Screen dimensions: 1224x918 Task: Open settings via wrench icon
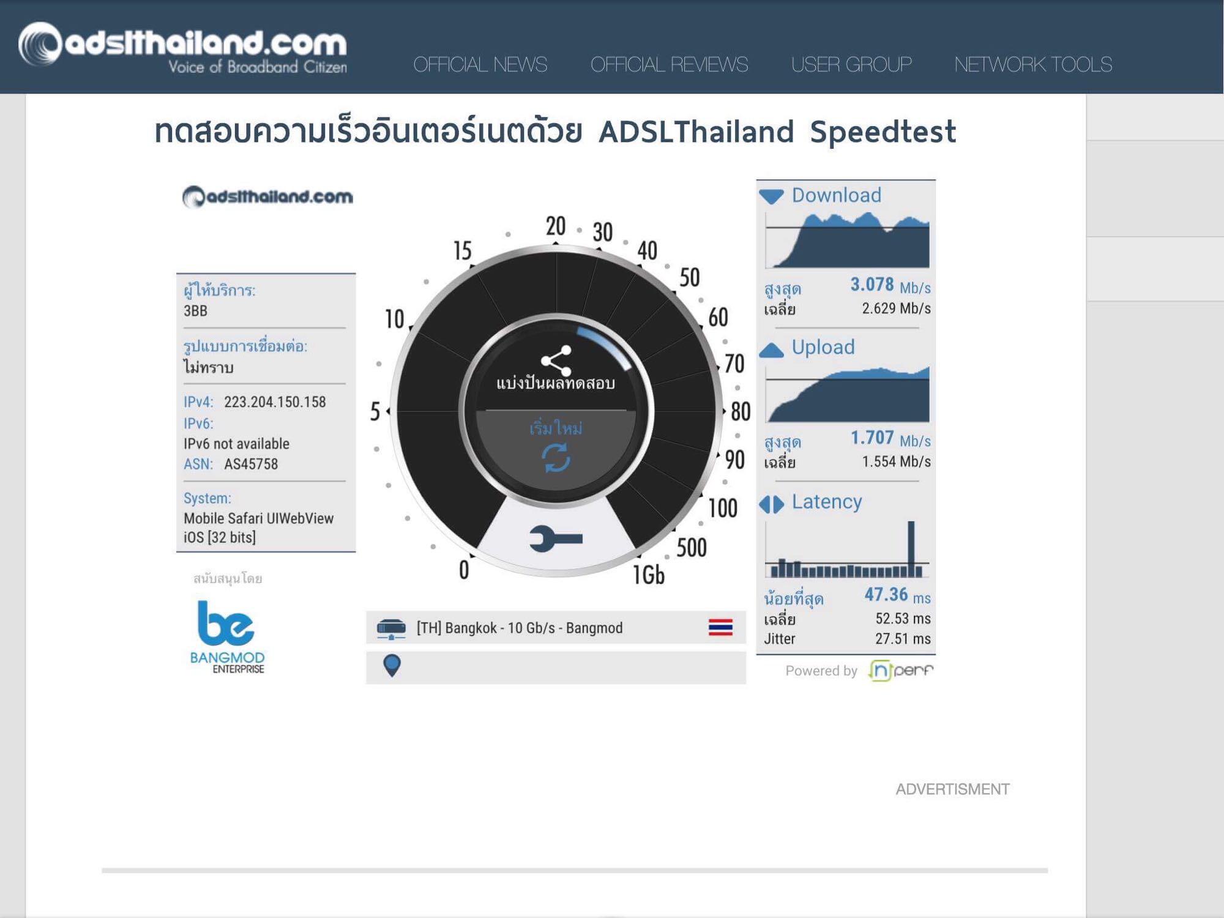[556, 539]
